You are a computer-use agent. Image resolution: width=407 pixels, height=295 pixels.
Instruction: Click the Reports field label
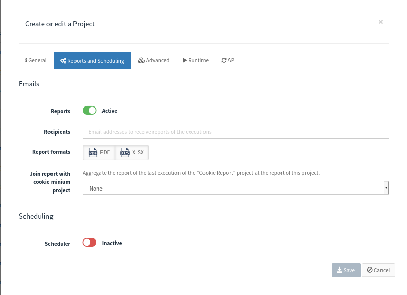61,111
